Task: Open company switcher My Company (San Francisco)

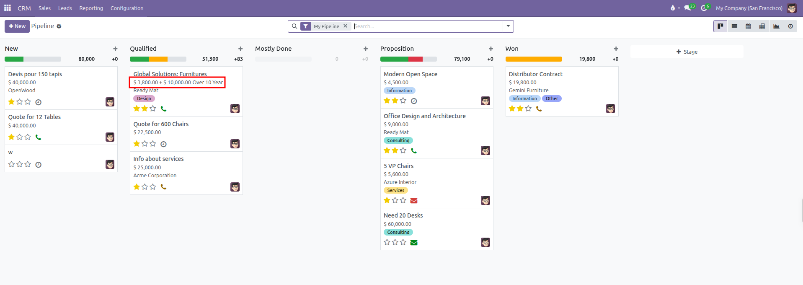Action: click(749, 8)
